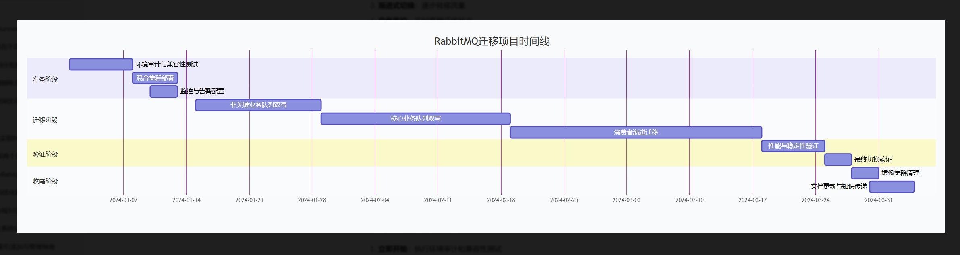This screenshot has width=960, height=255.
Task: Click the 2024-02-18 axis date
Action: tap(501, 200)
